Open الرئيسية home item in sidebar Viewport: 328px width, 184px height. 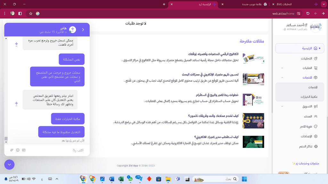pos(299,48)
